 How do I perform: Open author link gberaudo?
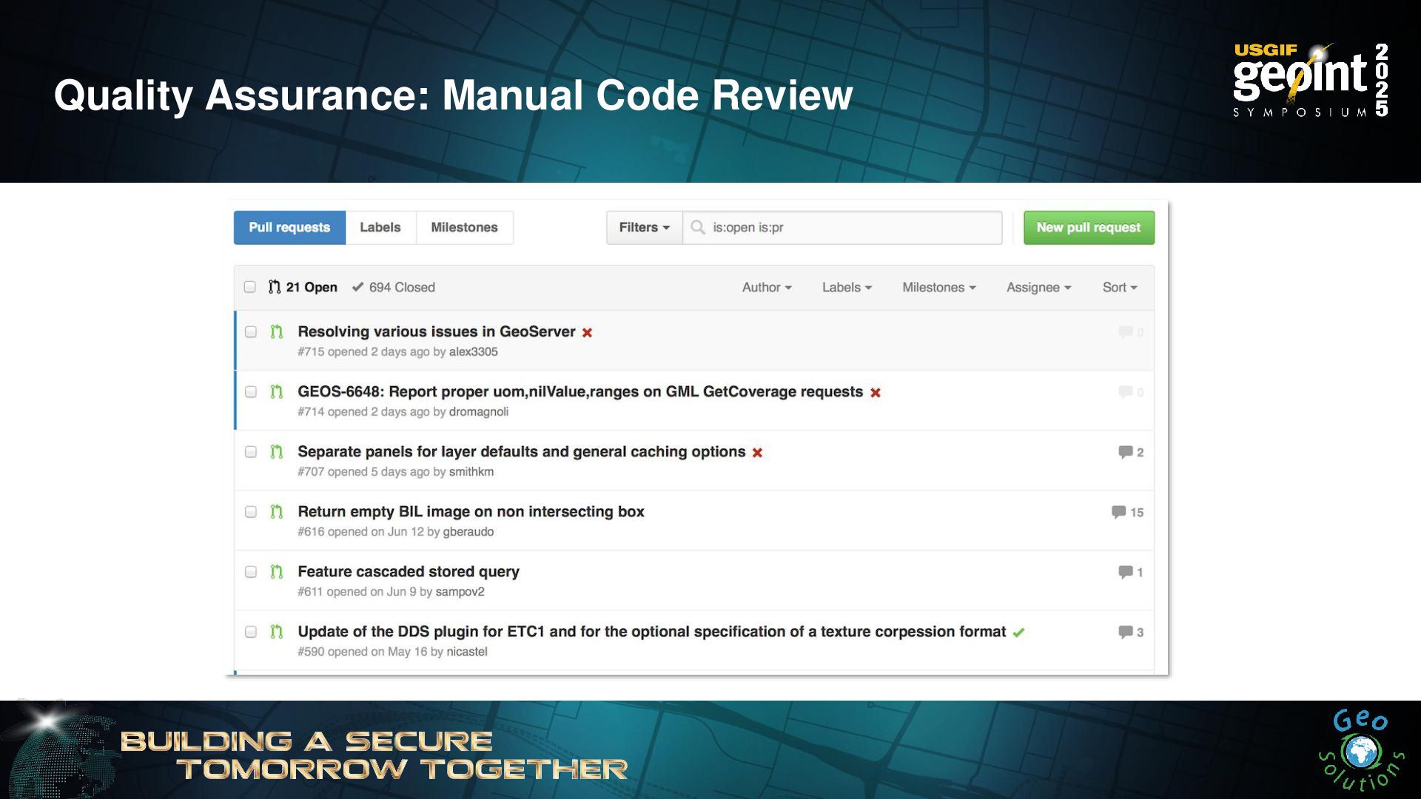[468, 532]
